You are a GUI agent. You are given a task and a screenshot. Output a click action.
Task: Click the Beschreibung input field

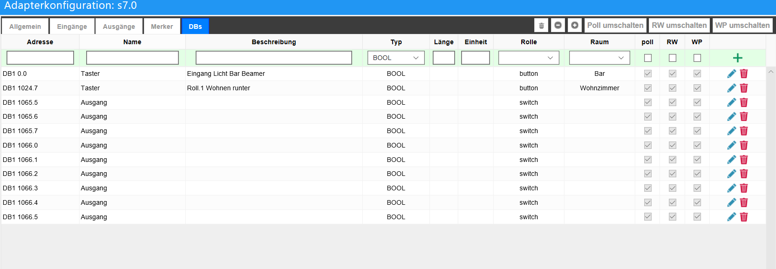pyautogui.click(x=274, y=58)
